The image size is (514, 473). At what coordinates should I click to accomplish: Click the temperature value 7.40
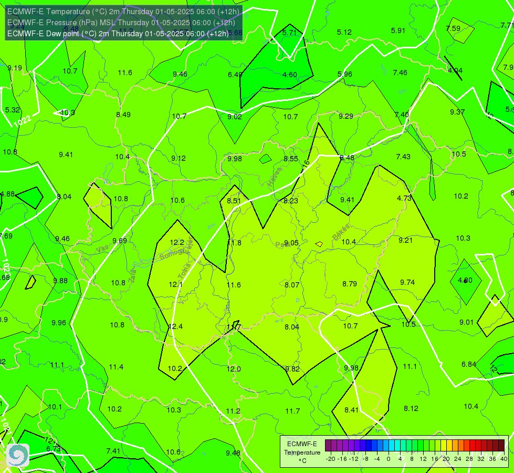[402, 115]
